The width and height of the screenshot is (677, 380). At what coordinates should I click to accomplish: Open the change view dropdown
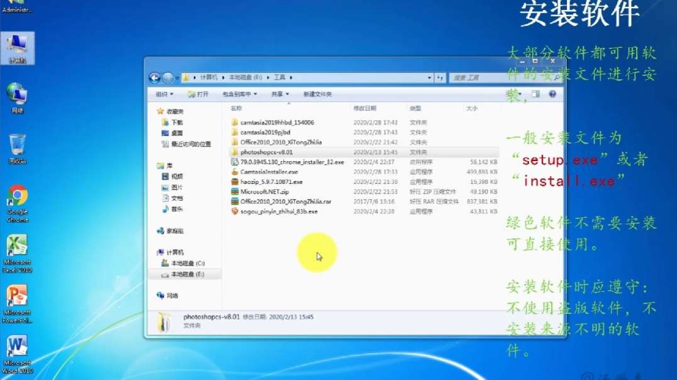click(520, 94)
